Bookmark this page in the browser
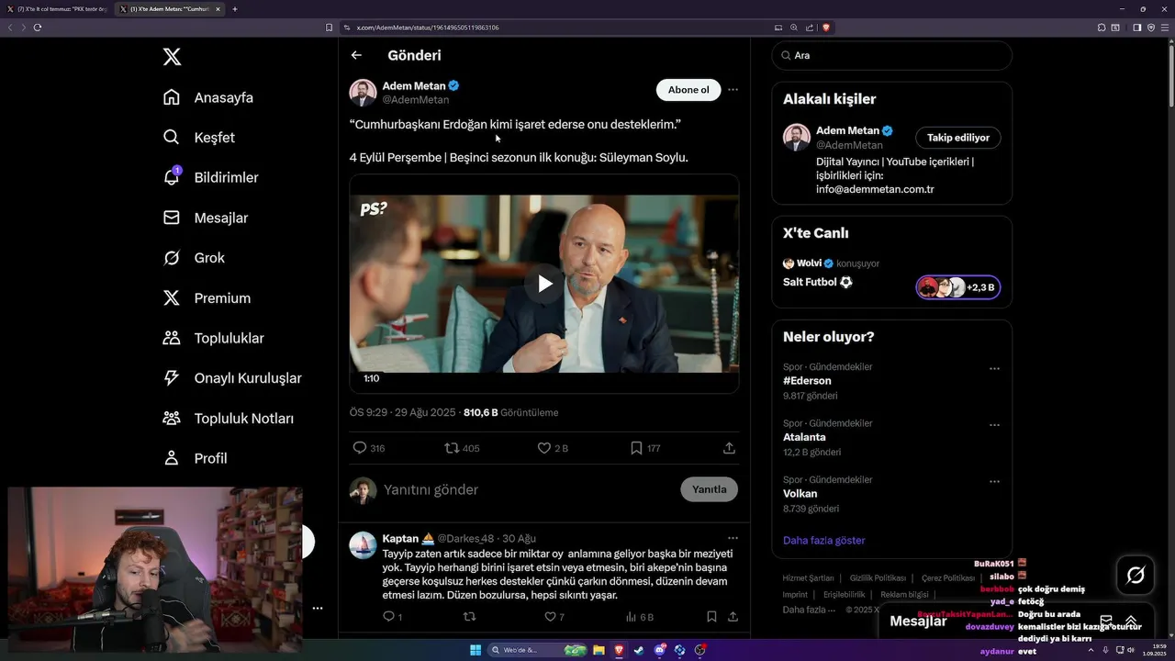Viewport: 1175px width, 661px height. [329, 28]
